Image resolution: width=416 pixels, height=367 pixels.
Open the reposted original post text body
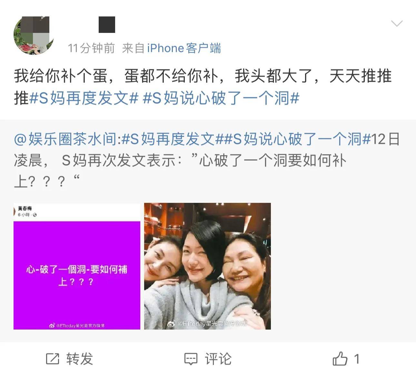pyautogui.click(x=207, y=160)
